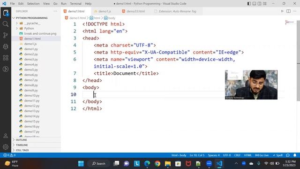Collapse the PYTHON PROGRAMMING folder section
The height and width of the screenshot is (169, 300).
31,18
